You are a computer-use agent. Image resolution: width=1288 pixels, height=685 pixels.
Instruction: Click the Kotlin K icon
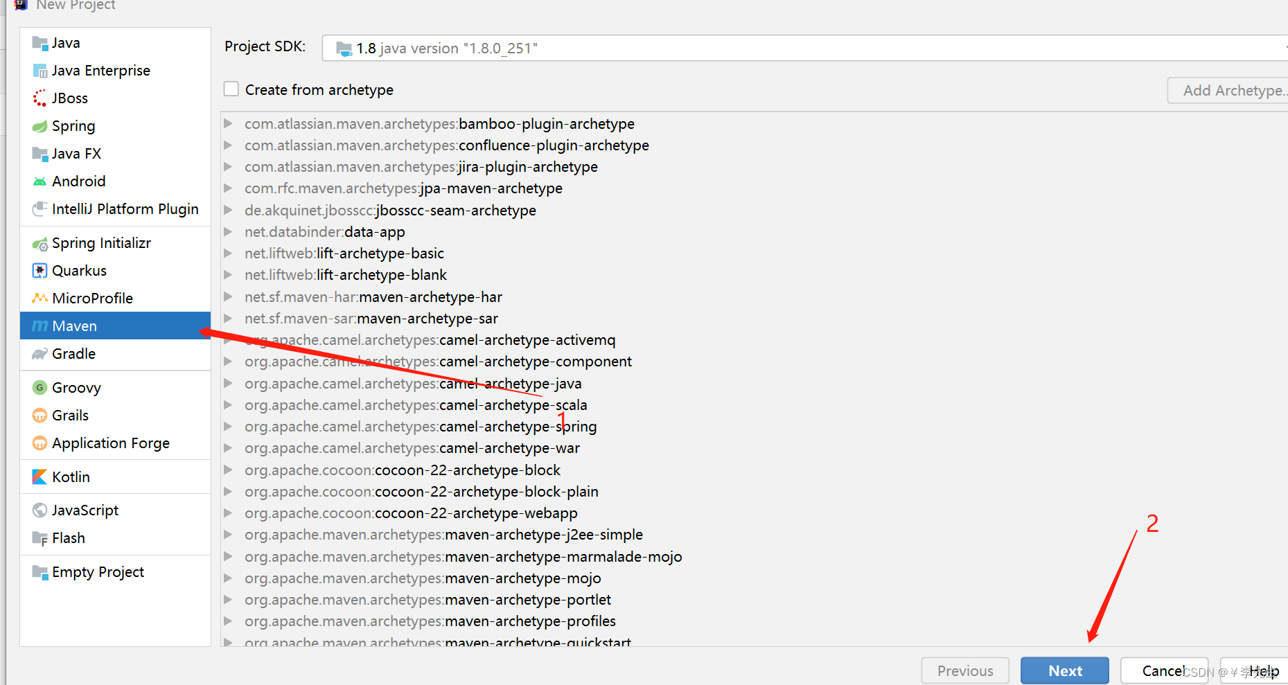(40, 477)
